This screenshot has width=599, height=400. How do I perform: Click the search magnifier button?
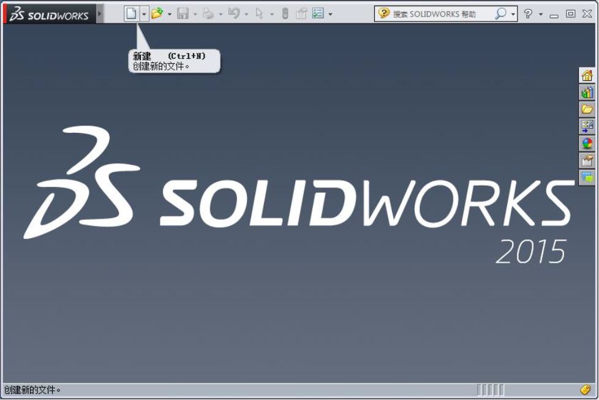500,13
